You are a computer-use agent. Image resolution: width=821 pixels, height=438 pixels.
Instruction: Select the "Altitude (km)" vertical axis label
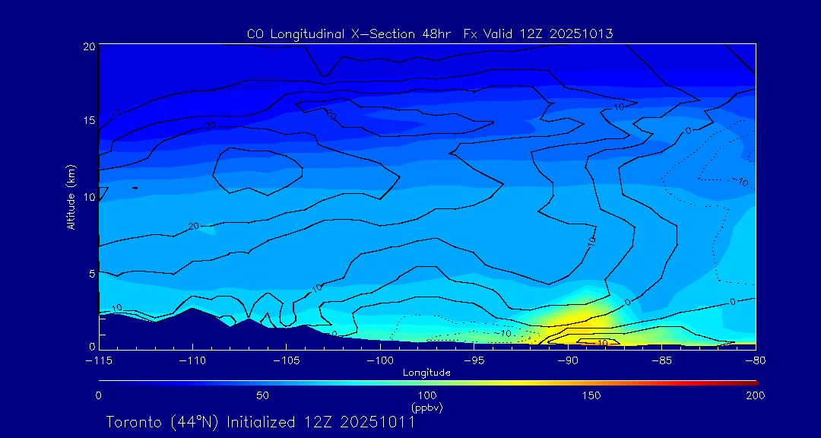point(71,197)
